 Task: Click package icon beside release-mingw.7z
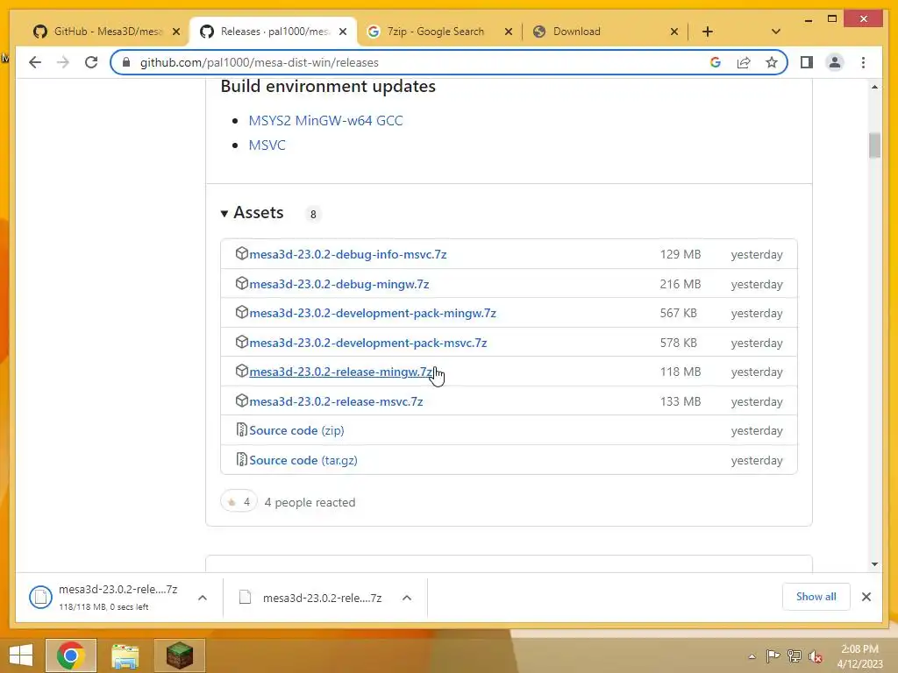[x=242, y=371]
